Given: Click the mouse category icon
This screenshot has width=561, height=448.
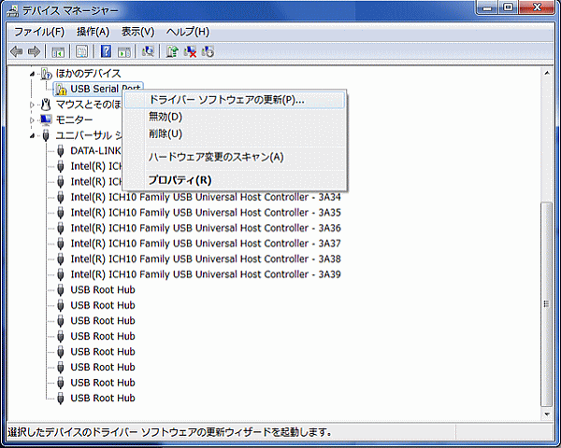Looking at the screenshot, I should click(x=46, y=105).
